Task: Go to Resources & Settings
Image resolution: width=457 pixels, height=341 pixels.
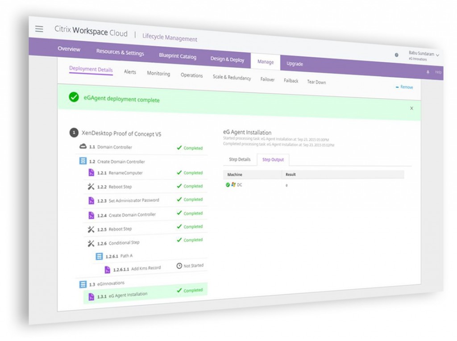Action: [x=120, y=52]
